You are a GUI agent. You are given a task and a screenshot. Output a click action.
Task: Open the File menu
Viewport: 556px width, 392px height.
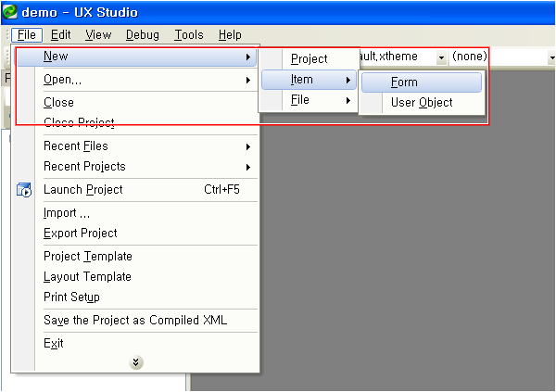click(27, 35)
